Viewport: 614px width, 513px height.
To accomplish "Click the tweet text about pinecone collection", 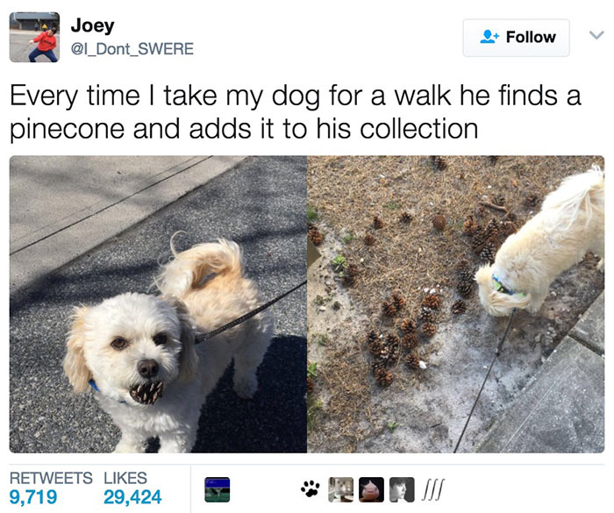I will pyautogui.click(x=296, y=112).
